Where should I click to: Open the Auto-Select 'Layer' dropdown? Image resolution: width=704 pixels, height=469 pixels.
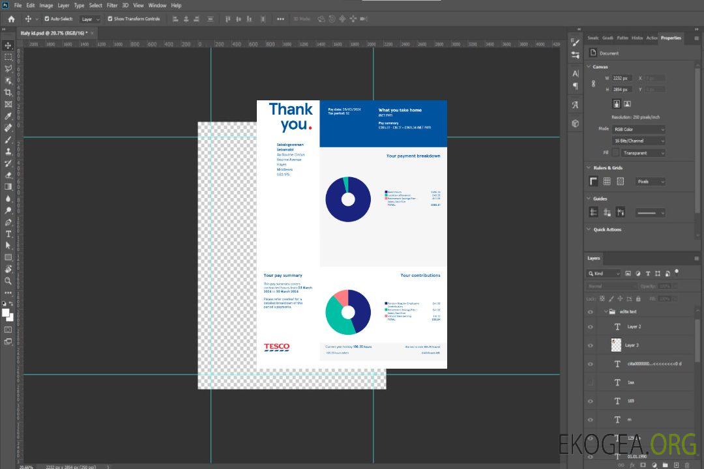91,19
